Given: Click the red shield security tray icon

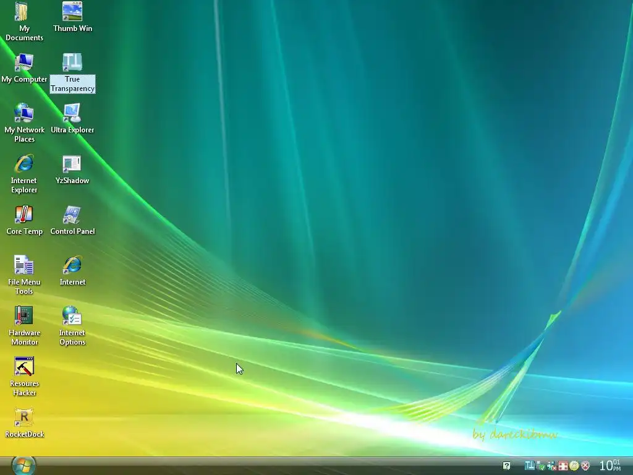Looking at the screenshot, I should point(585,466).
